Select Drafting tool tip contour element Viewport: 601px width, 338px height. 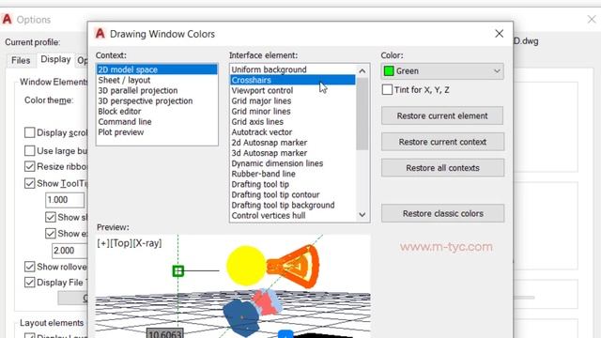click(x=293, y=194)
